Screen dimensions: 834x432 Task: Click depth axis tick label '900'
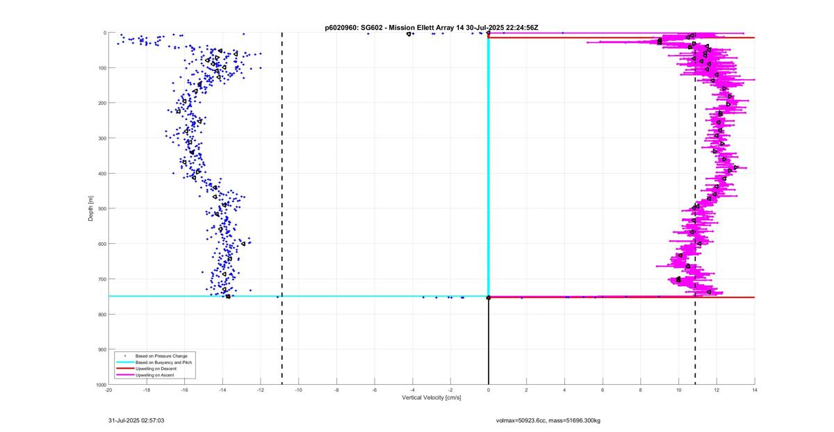[x=102, y=349]
